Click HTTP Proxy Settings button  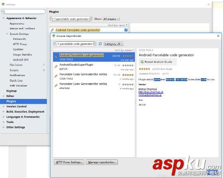coord(69,162)
